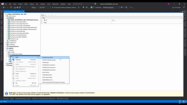Viewport: 187px width, 105px height.
Task: Choose RuleValueComparison from the submenu
Action: point(54,65)
